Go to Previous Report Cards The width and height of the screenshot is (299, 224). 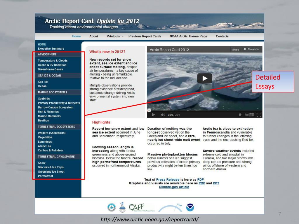[145, 36]
